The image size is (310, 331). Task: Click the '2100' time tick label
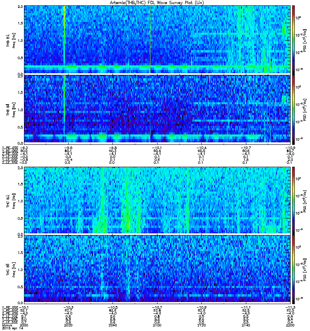point(157,325)
